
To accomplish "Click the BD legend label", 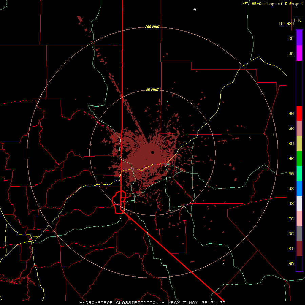I will tap(291, 144).
